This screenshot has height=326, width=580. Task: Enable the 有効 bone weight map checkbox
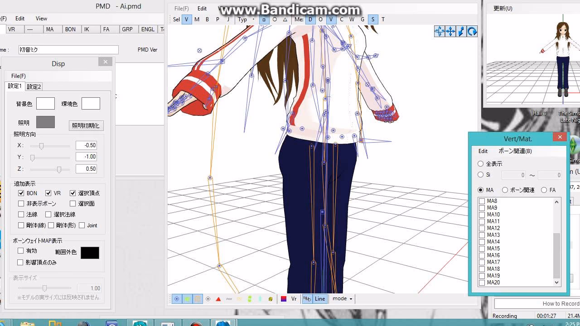[20, 251]
